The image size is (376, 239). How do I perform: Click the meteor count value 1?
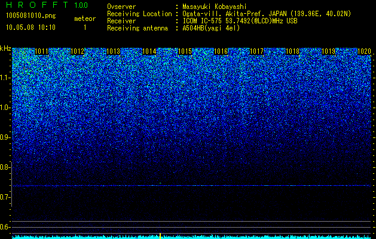(x=85, y=27)
